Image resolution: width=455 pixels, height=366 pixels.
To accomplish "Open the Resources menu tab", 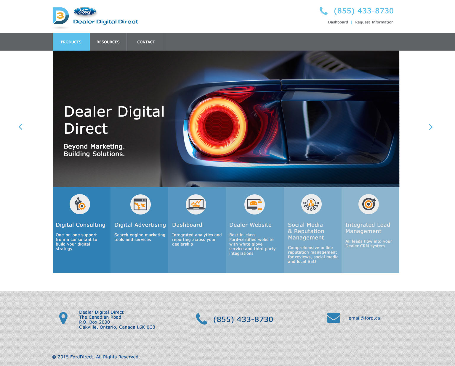I will pos(108,42).
